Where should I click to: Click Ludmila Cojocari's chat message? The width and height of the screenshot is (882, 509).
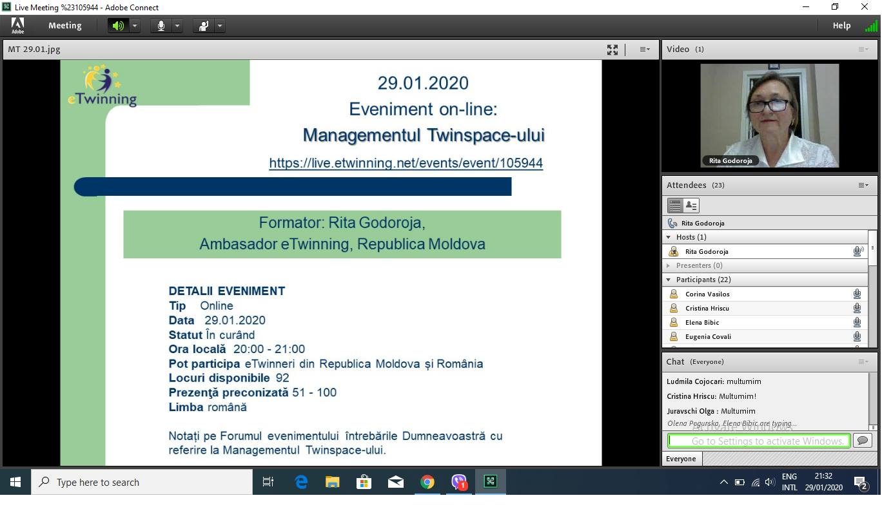click(x=714, y=381)
